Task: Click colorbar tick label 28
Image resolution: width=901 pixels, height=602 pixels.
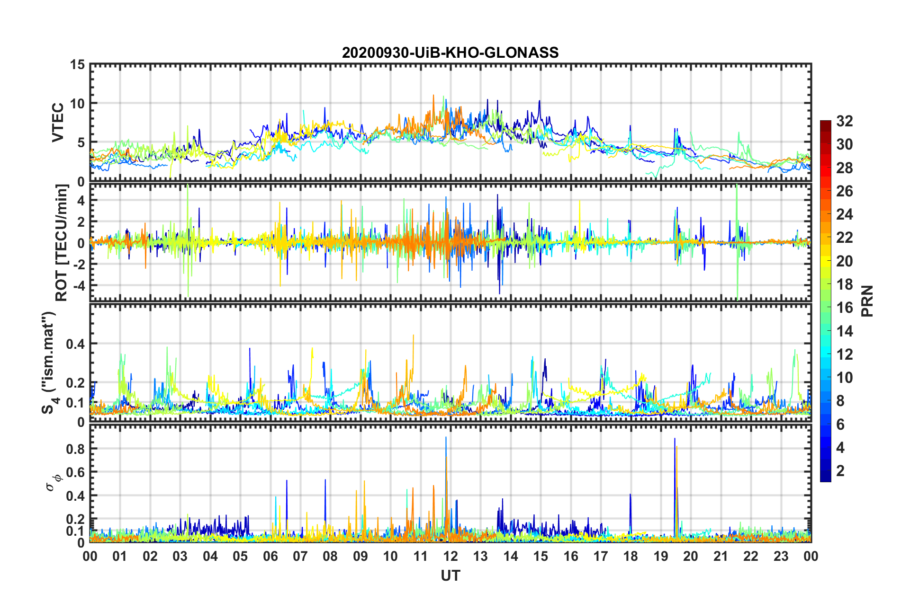Action: click(844, 168)
